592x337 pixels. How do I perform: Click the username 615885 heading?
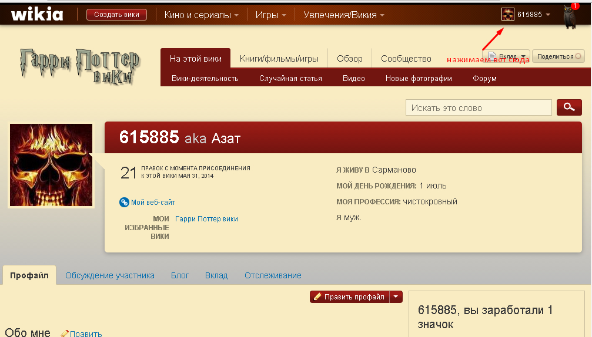149,137
